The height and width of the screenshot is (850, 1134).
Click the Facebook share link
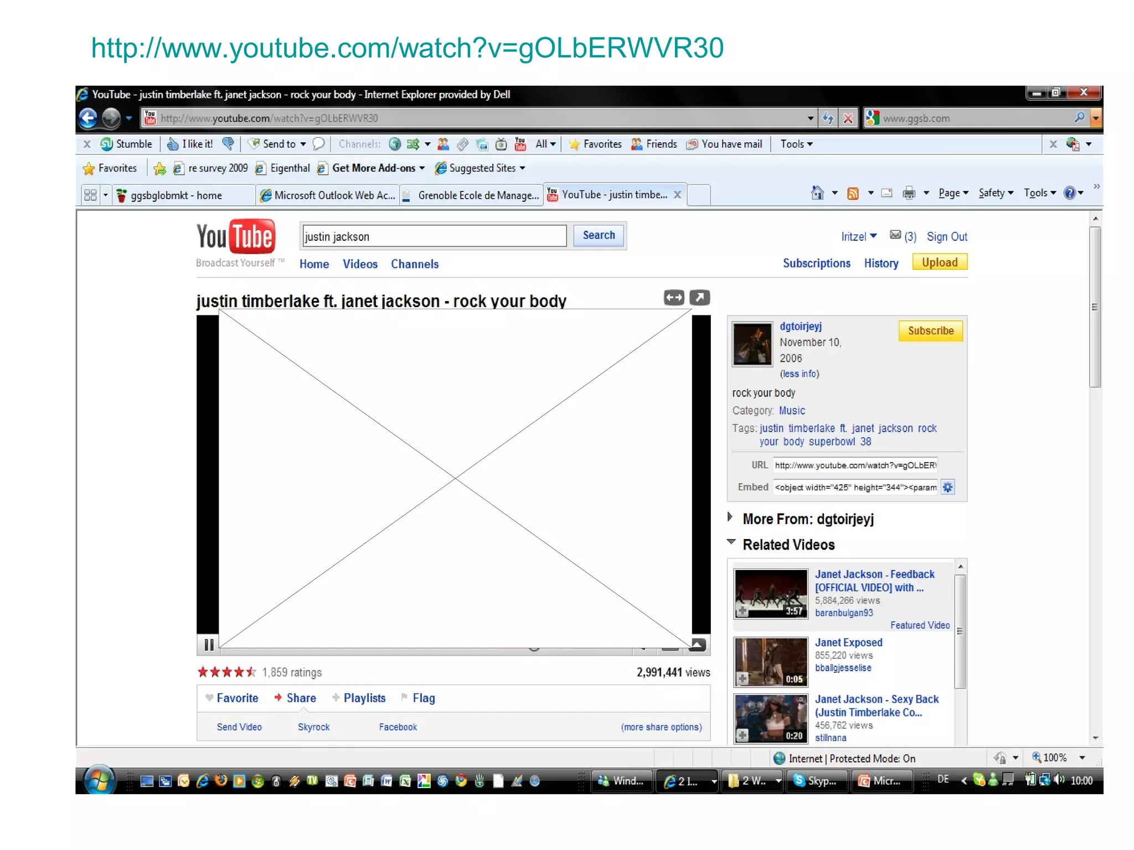point(398,727)
